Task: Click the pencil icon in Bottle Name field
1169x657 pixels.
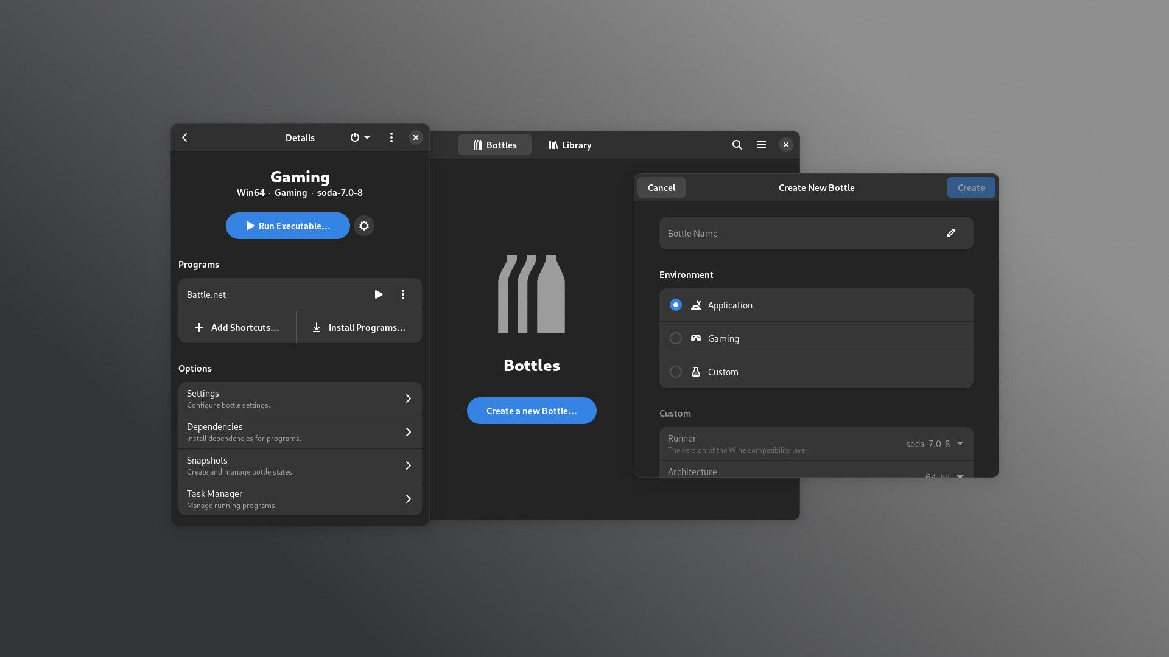Action: [x=951, y=233]
